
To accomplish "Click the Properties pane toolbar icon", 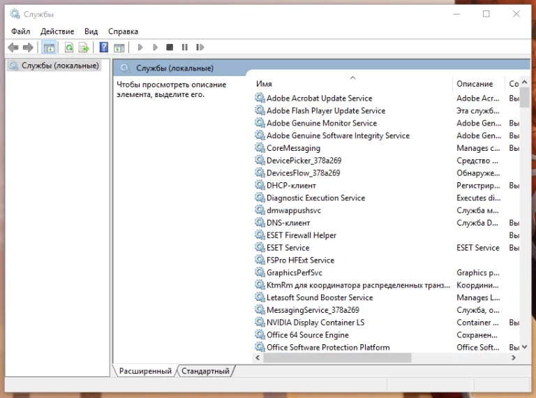I will pos(119,47).
